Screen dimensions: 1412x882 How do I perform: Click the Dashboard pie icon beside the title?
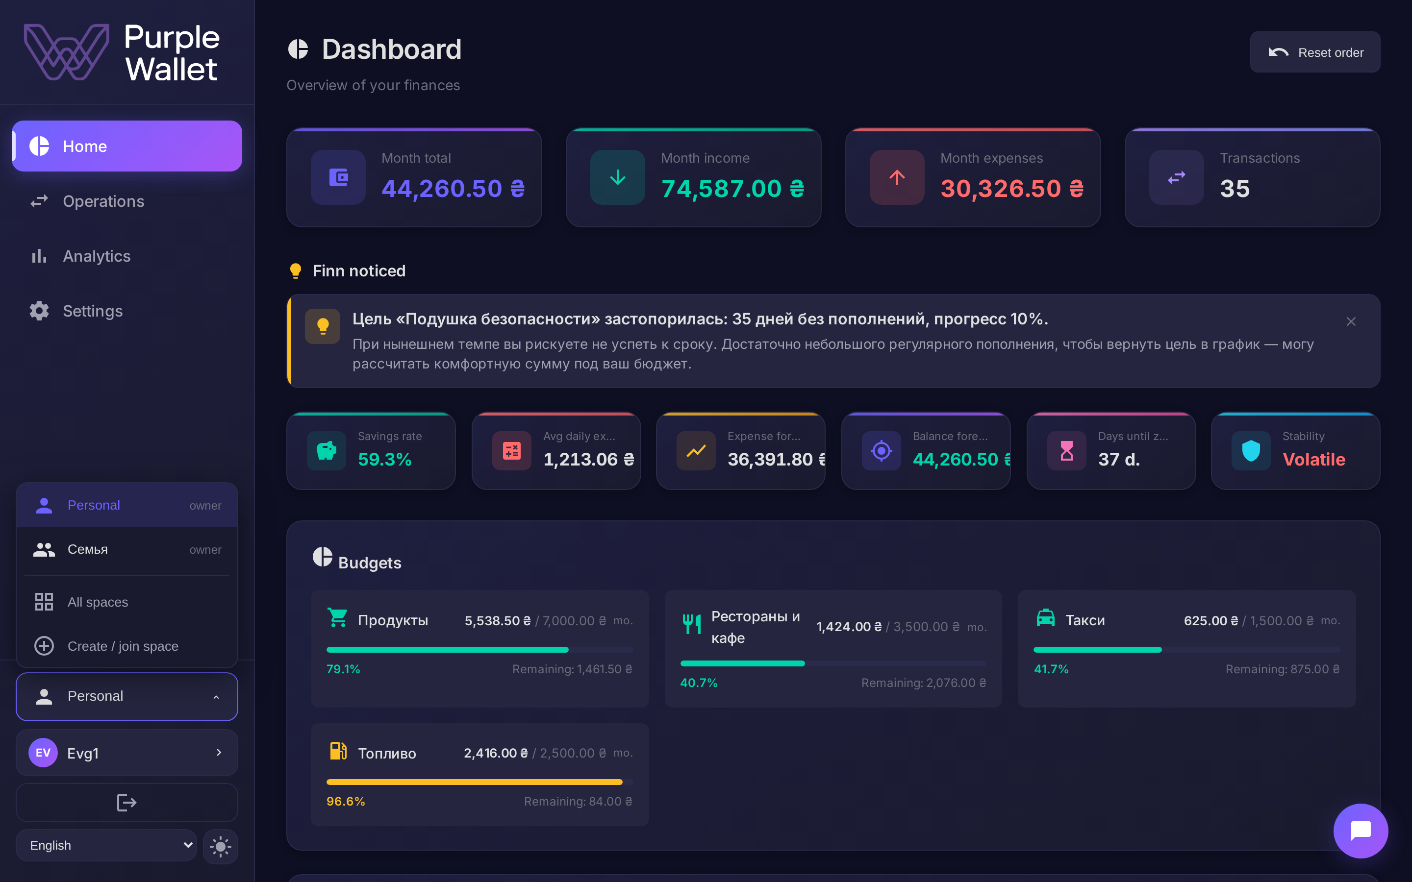pos(298,49)
